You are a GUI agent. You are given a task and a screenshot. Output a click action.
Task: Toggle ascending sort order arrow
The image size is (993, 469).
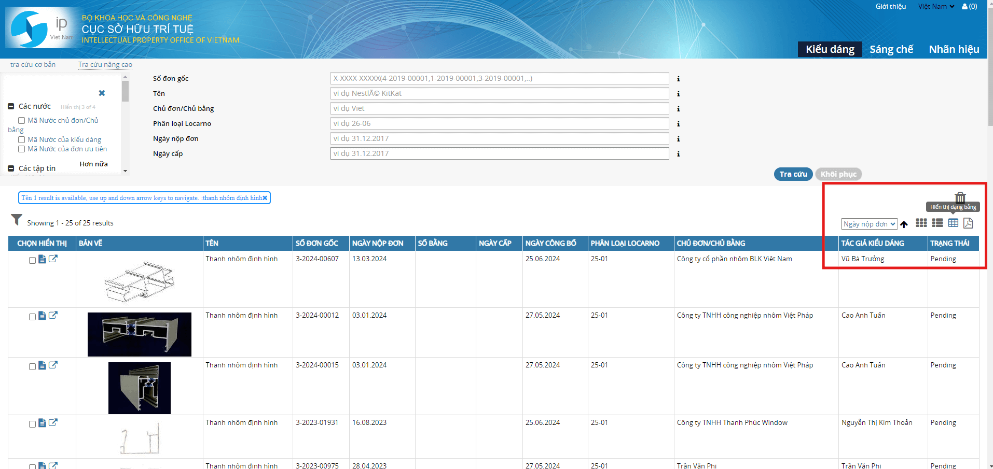904,224
